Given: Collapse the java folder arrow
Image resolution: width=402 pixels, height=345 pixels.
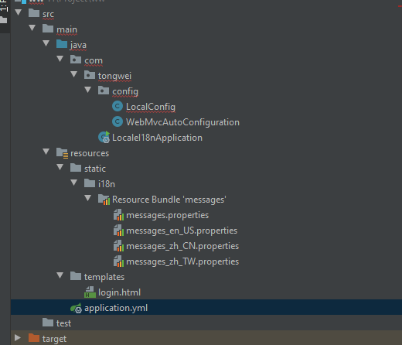Looking at the screenshot, I should point(46,43).
